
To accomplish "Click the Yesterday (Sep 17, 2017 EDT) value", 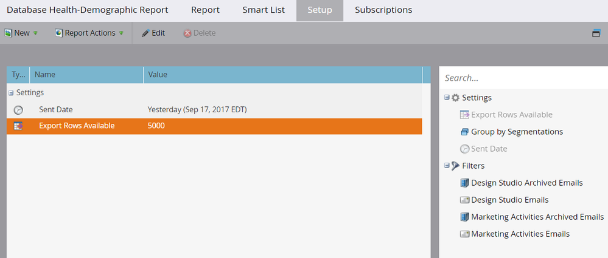I will [x=197, y=110].
